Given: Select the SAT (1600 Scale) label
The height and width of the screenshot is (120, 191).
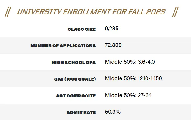Looking at the screenshot, I should 75,79.
